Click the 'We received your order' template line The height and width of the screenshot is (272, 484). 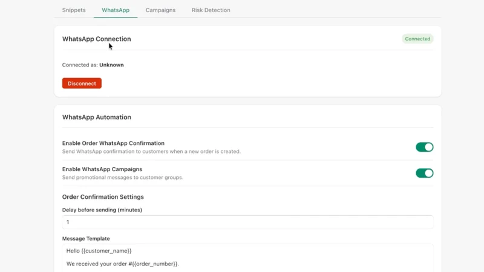[x=123, y=264]
